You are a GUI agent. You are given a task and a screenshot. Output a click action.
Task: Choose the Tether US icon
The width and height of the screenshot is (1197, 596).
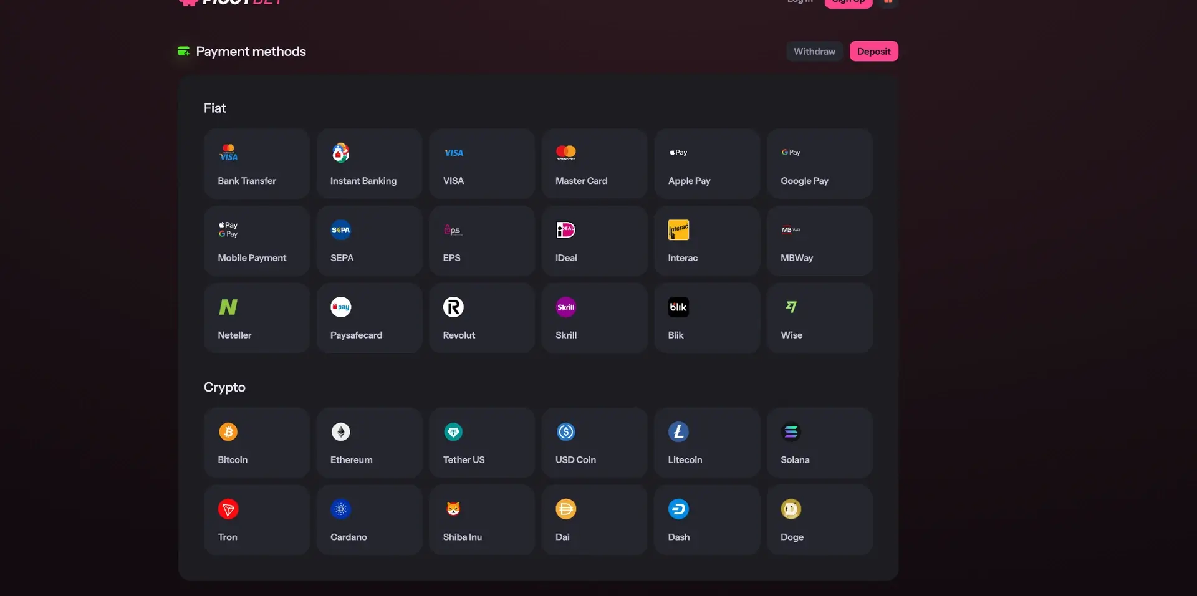tap(453, 432)
